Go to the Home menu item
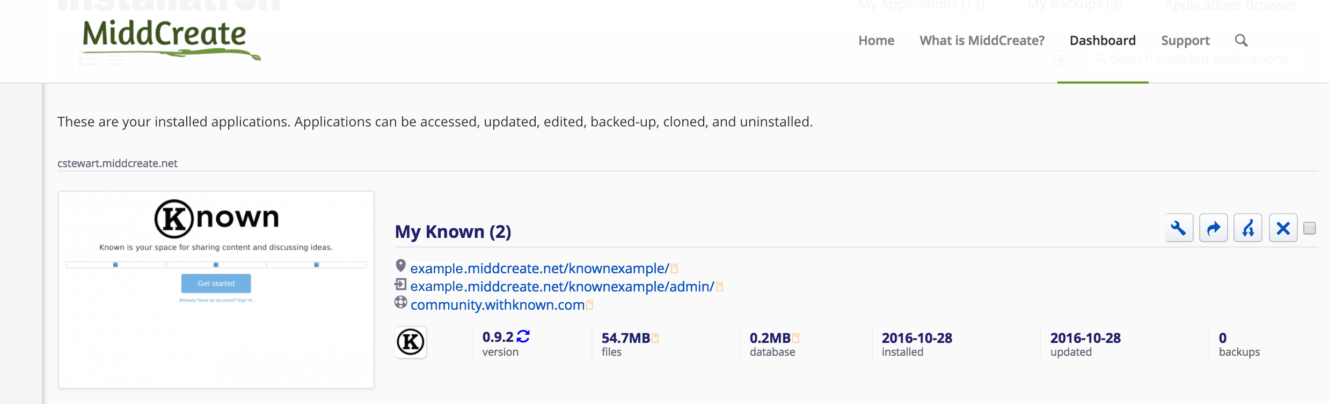 [x=876, y=41]
